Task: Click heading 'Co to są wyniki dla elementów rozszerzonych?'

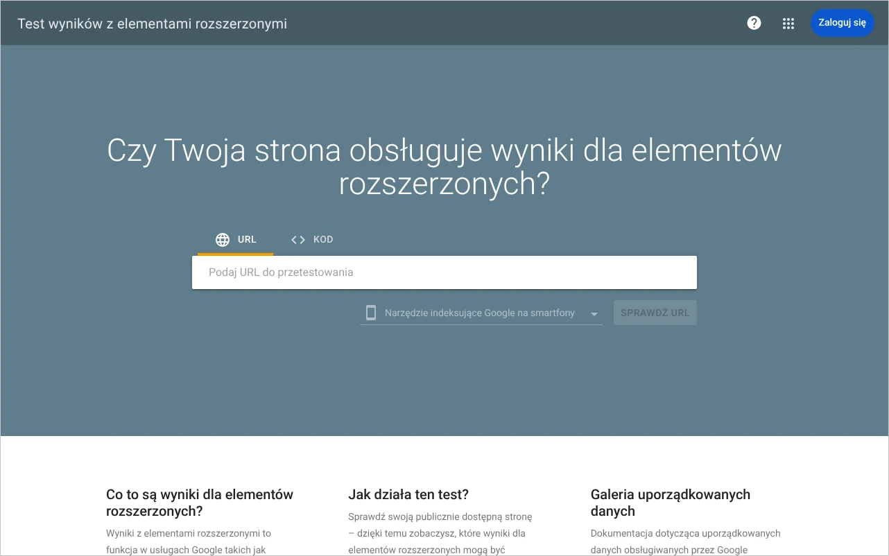Action: click(x=200, y=503)
